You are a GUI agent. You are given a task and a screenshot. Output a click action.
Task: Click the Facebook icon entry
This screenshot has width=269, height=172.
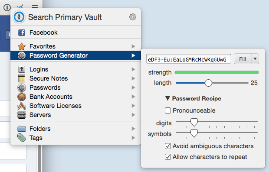22,32
